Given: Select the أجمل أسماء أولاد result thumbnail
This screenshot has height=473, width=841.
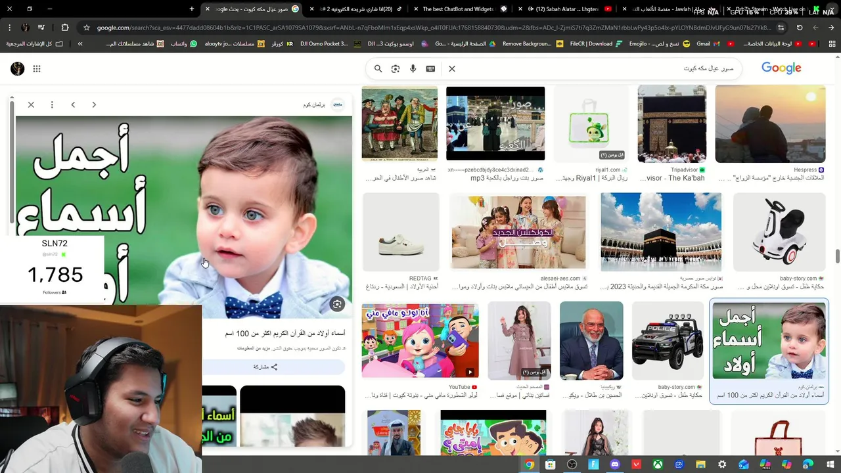Looking at the screenshot, I should click(x=769, y=341).
